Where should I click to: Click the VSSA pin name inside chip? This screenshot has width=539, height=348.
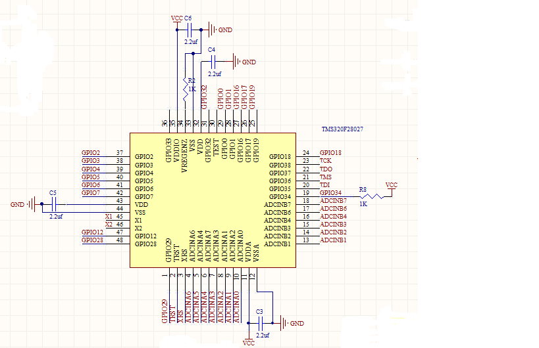tap(257, 253)
